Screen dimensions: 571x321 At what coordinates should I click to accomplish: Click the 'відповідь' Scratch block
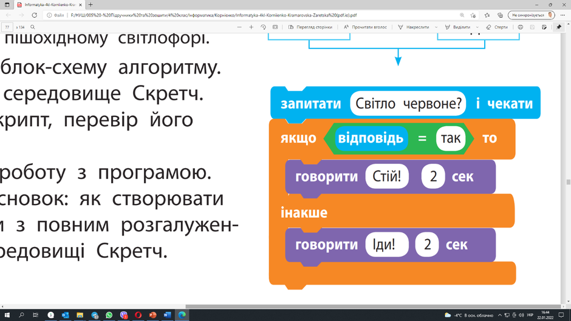coord(371,138)
